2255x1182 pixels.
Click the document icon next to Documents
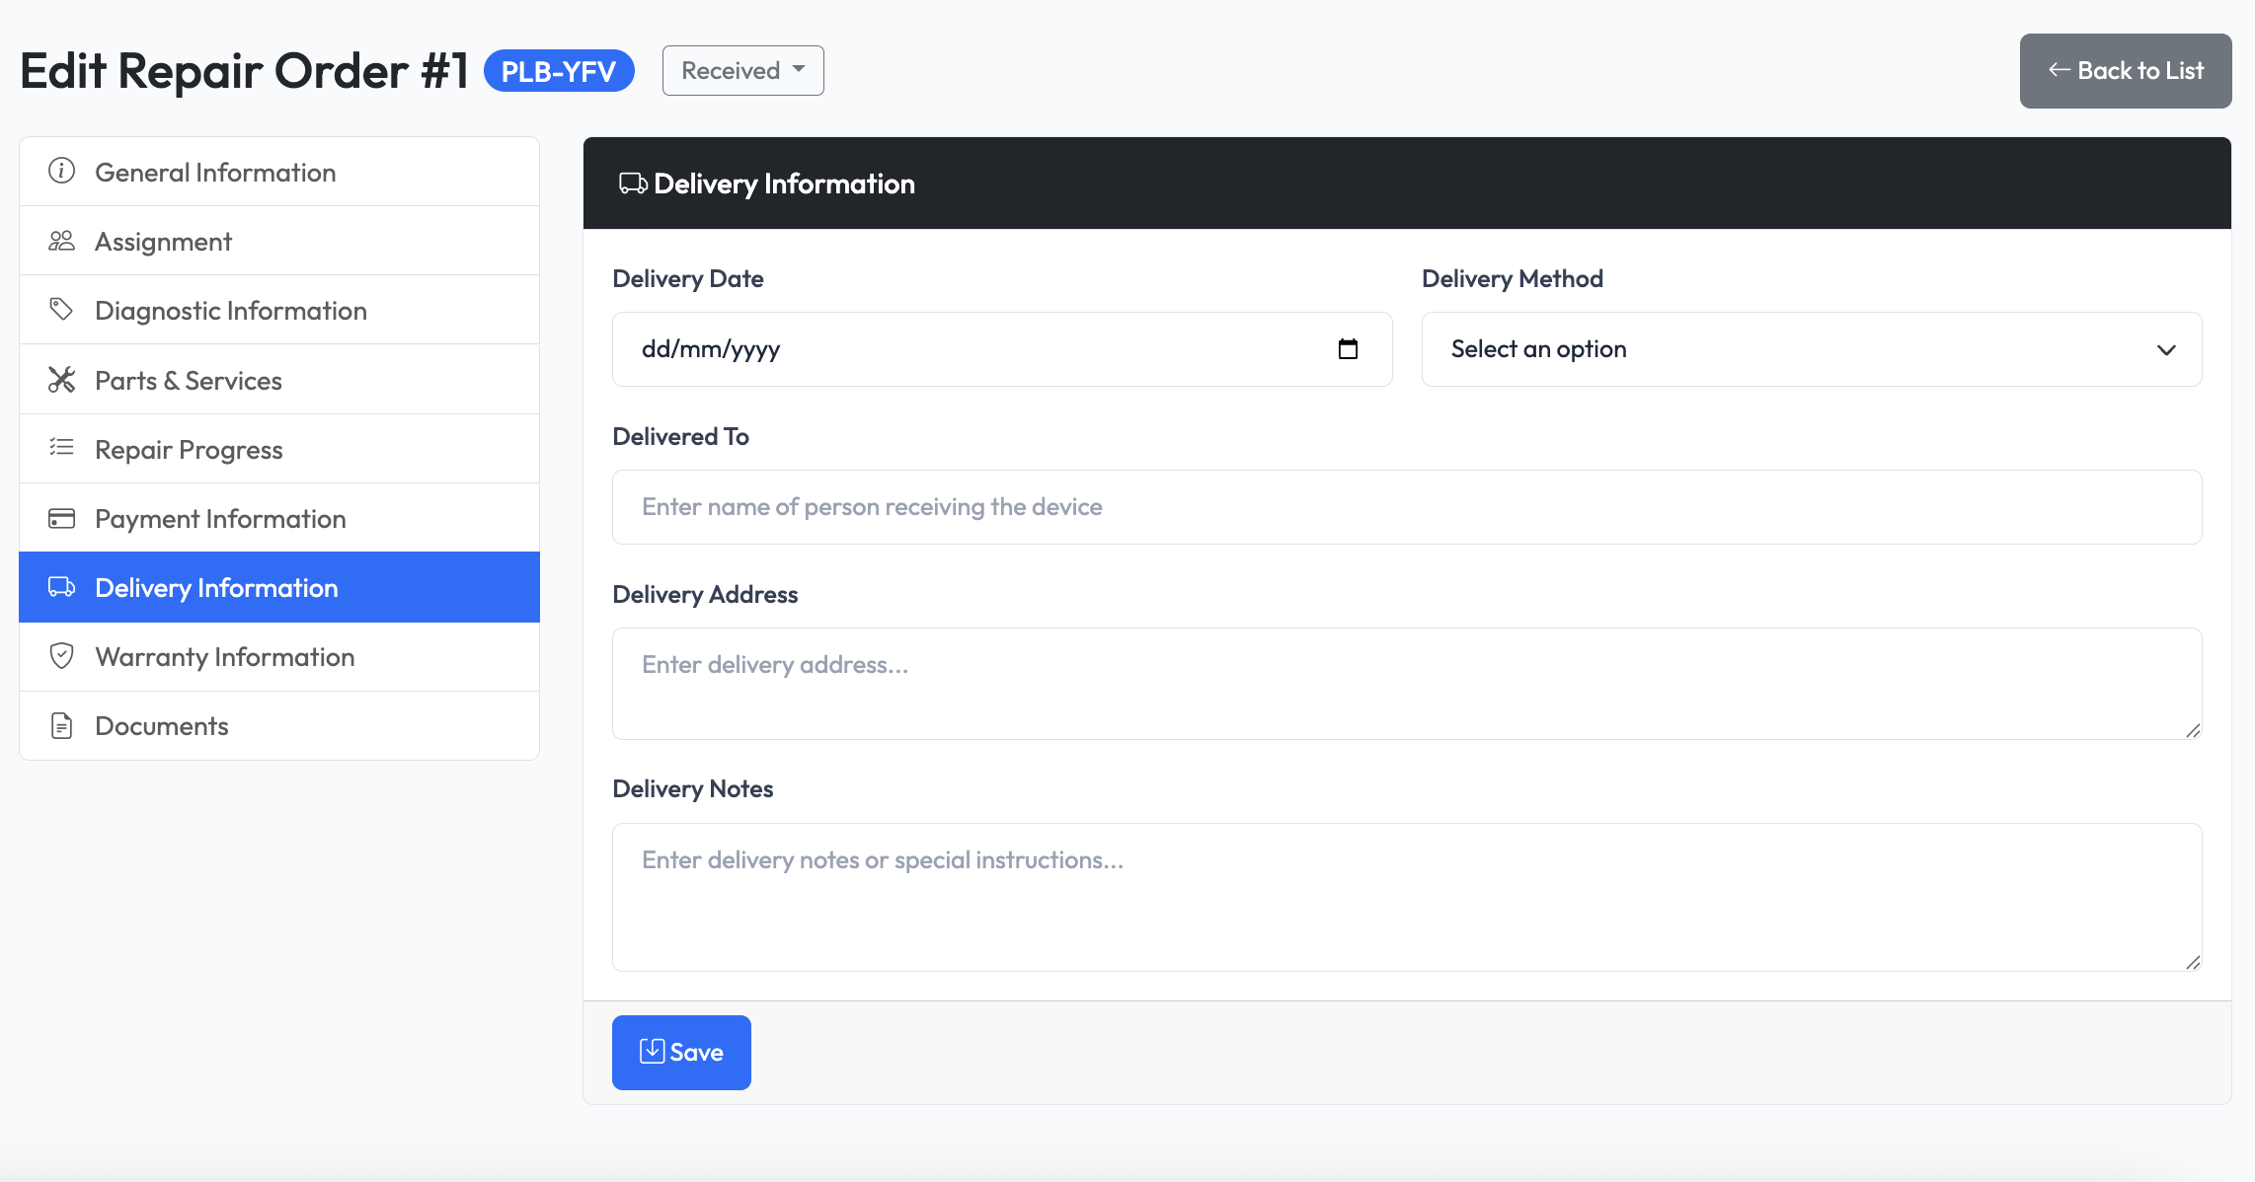click(61, 725)
